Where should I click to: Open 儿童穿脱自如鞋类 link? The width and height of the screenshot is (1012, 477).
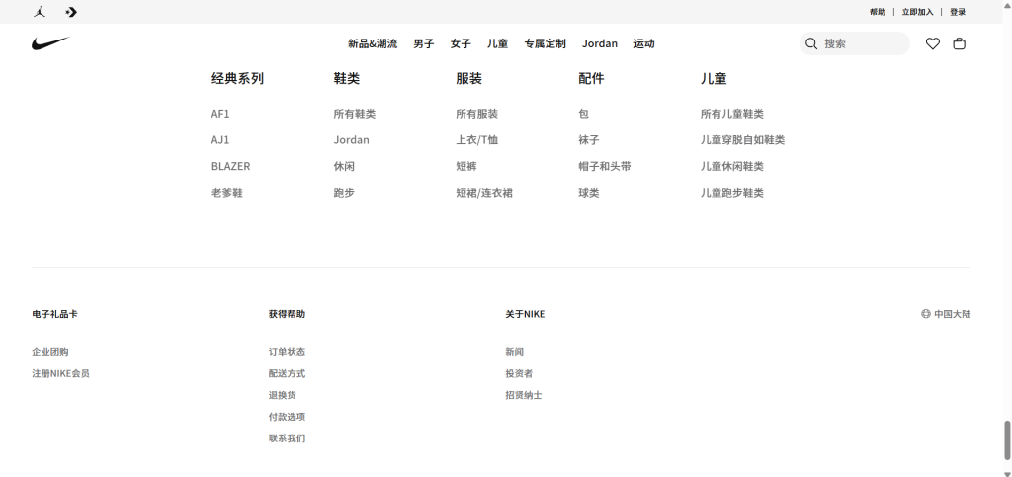pos(742,140)
